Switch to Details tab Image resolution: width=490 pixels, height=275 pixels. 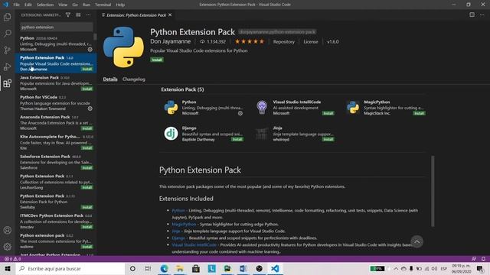coord(110,79)
